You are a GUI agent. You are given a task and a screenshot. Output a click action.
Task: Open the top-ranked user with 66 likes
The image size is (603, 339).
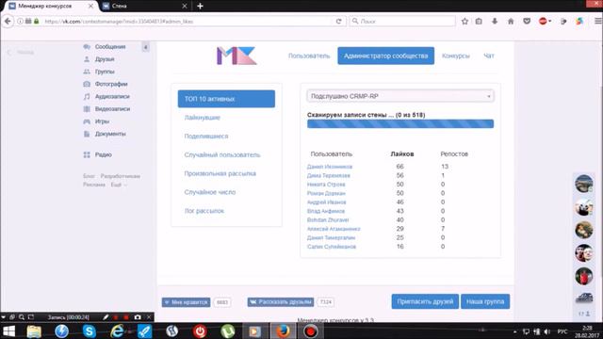[330, 167]
